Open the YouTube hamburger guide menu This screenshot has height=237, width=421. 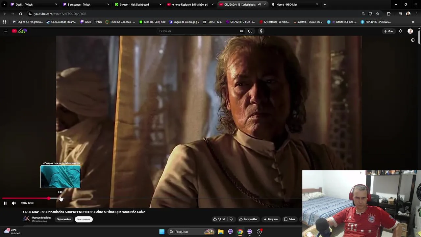(x=6, y=31)
